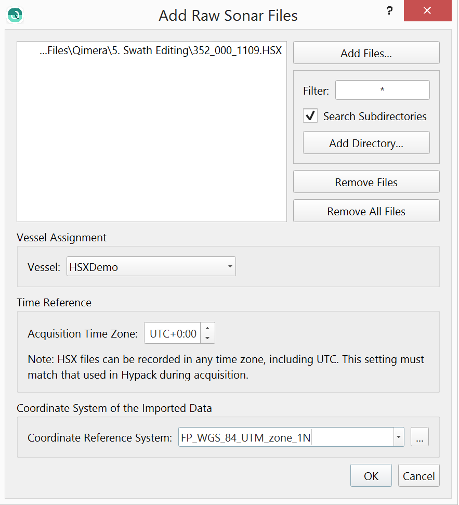Select the 352_000_1109.HSX file entry
This screenshot has width=459, height=505.
(160, 51)
